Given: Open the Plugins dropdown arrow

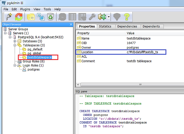Looking at the screenshot, I should (x=109, y=17).
